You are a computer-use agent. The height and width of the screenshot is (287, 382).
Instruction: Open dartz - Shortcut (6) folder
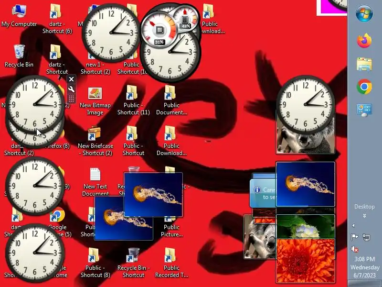pyautogui.click(x=57, y=19)
